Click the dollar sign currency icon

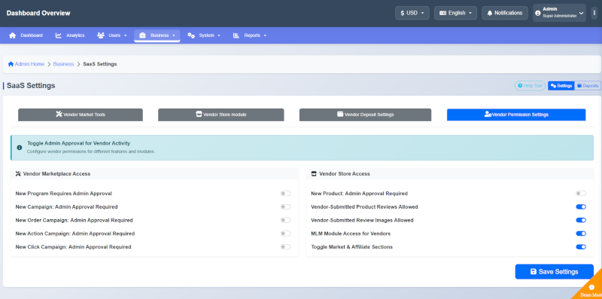point(403,13)
